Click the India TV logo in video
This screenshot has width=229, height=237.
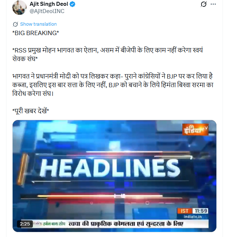195,130
